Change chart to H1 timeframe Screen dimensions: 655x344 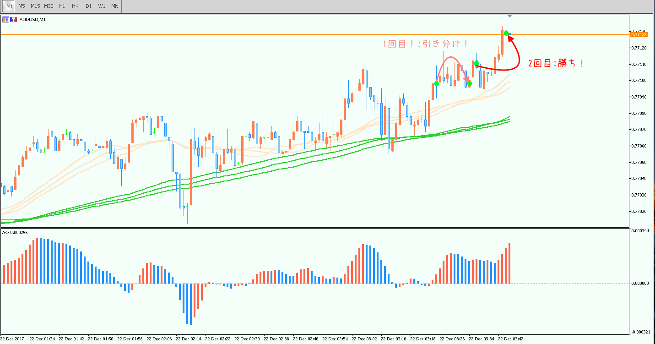pos(62,6)
